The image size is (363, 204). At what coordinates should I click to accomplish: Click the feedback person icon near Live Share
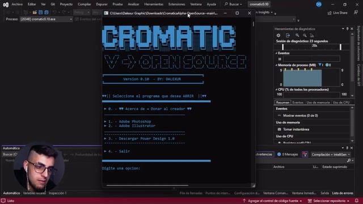356,12
